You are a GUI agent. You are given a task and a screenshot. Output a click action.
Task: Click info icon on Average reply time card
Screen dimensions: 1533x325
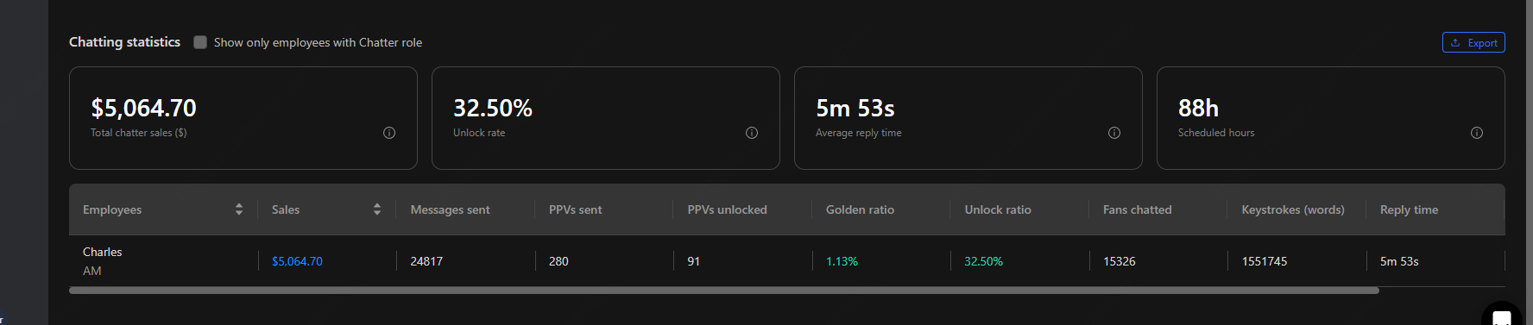coord(1114,133)
